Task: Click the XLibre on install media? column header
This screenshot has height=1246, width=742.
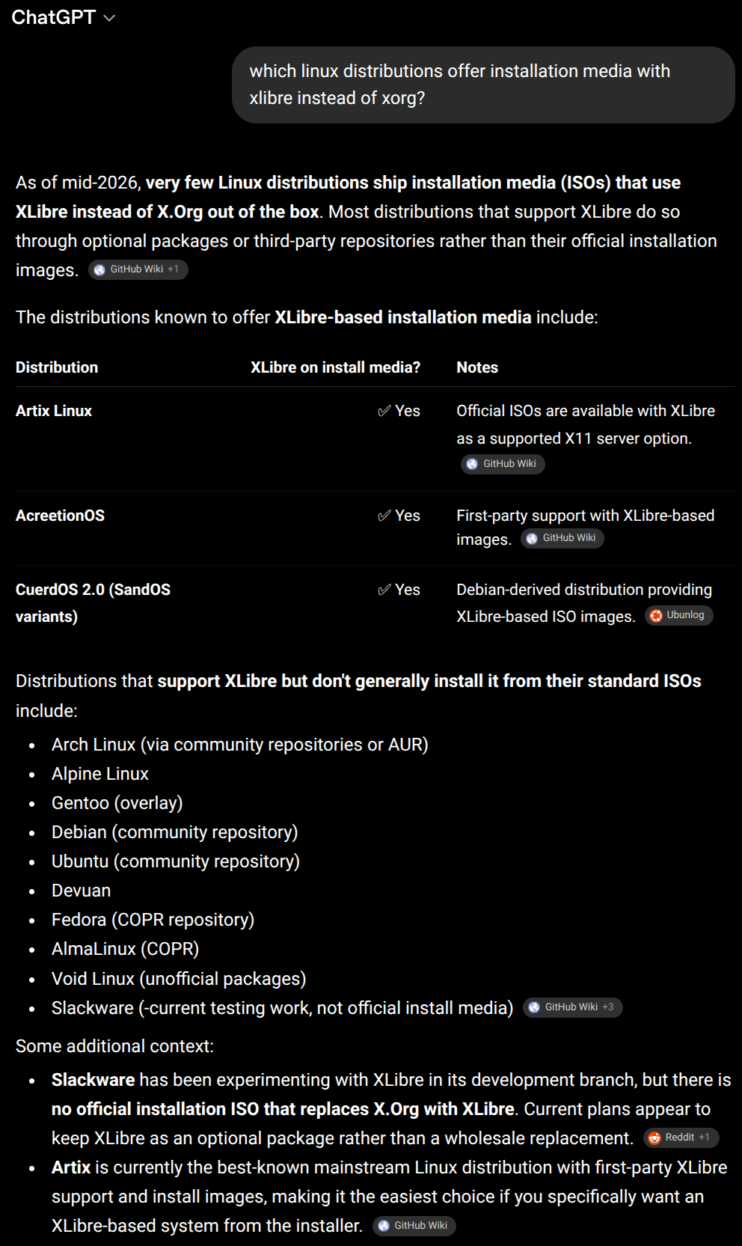Action: tap(335, 367)
